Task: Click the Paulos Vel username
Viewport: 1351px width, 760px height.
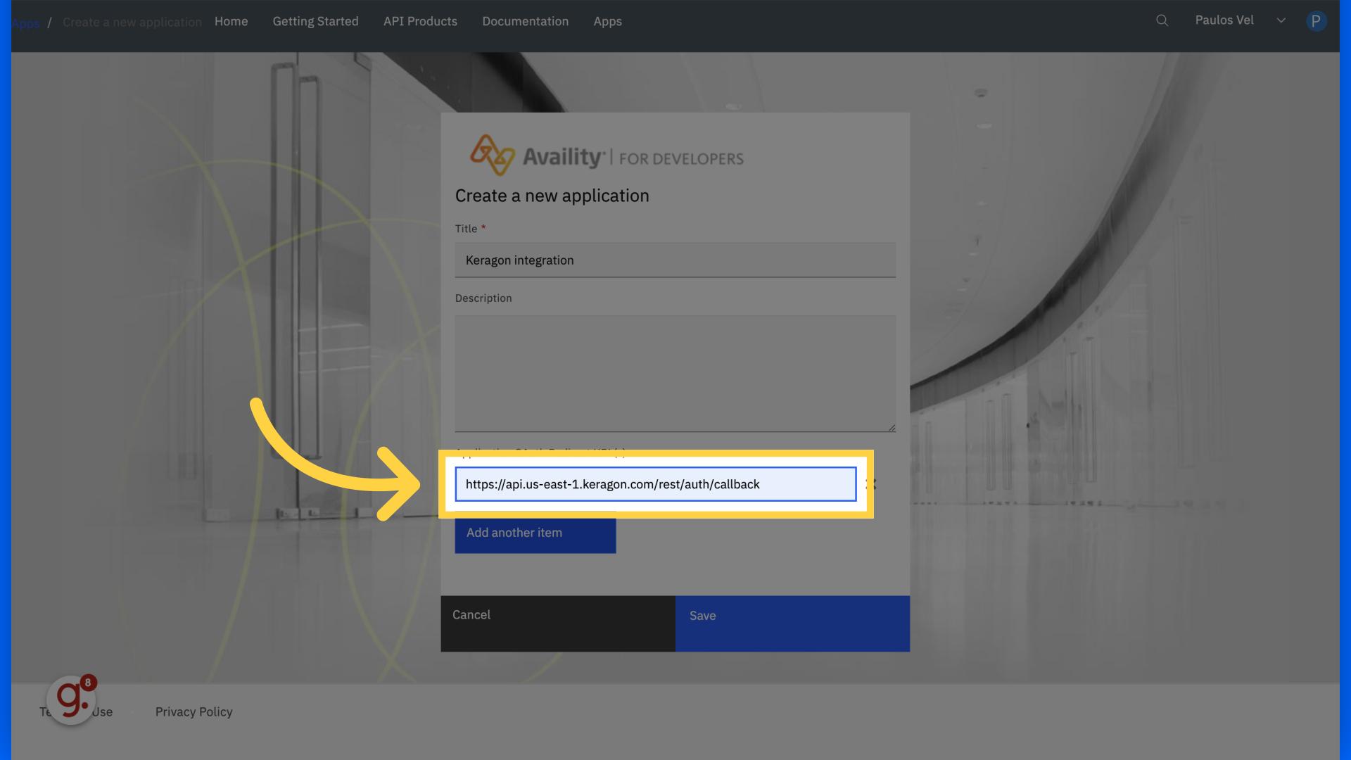Action: [1224, 20]
